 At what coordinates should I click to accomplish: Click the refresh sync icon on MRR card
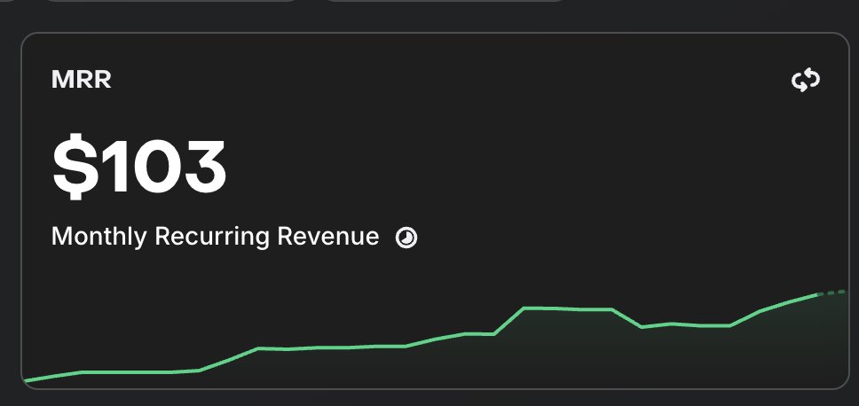pos(806,81)
